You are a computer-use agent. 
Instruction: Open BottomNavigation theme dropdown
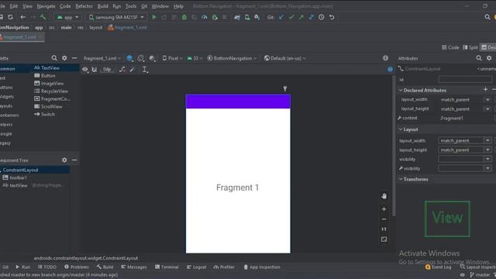pyautogui.click(x=232, y=58)
